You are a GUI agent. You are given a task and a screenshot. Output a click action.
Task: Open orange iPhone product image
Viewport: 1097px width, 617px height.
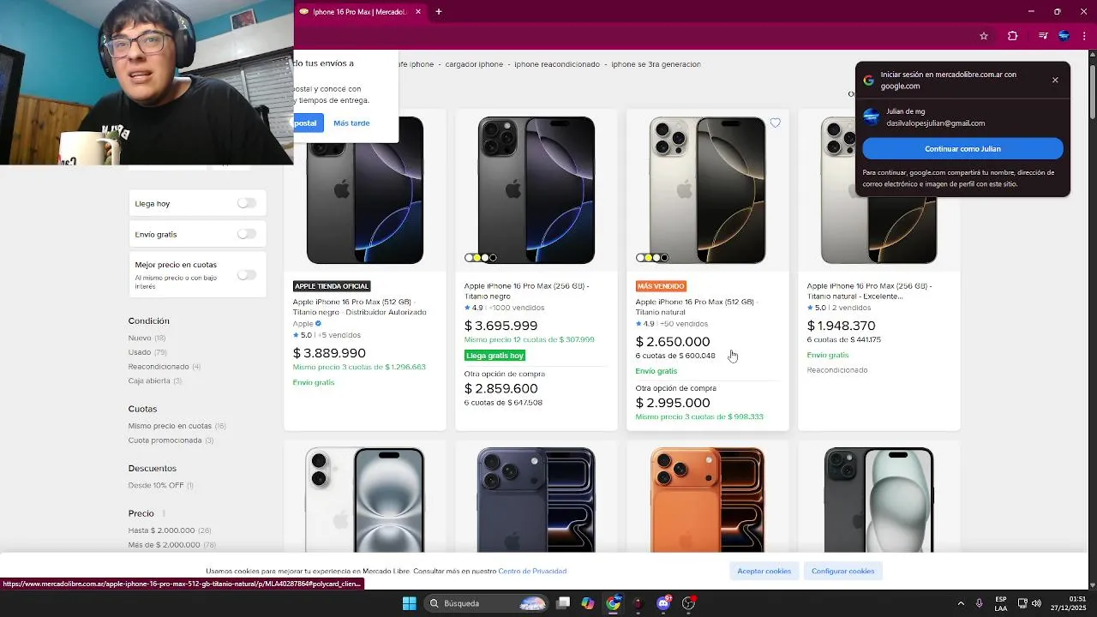[x=708, y=500]
